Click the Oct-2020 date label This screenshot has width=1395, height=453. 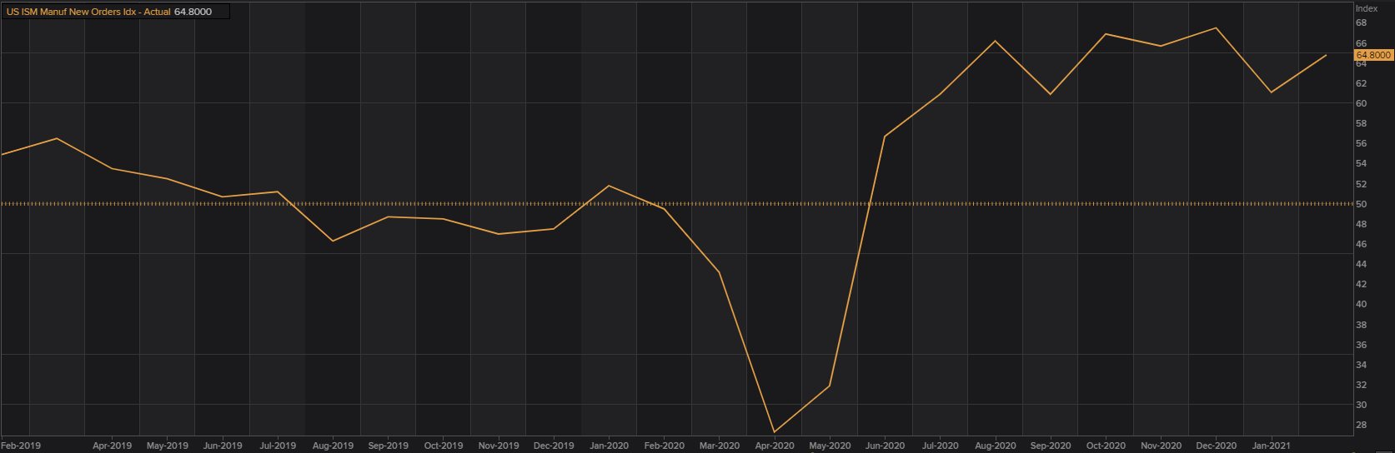click(x=1106, y=446)
